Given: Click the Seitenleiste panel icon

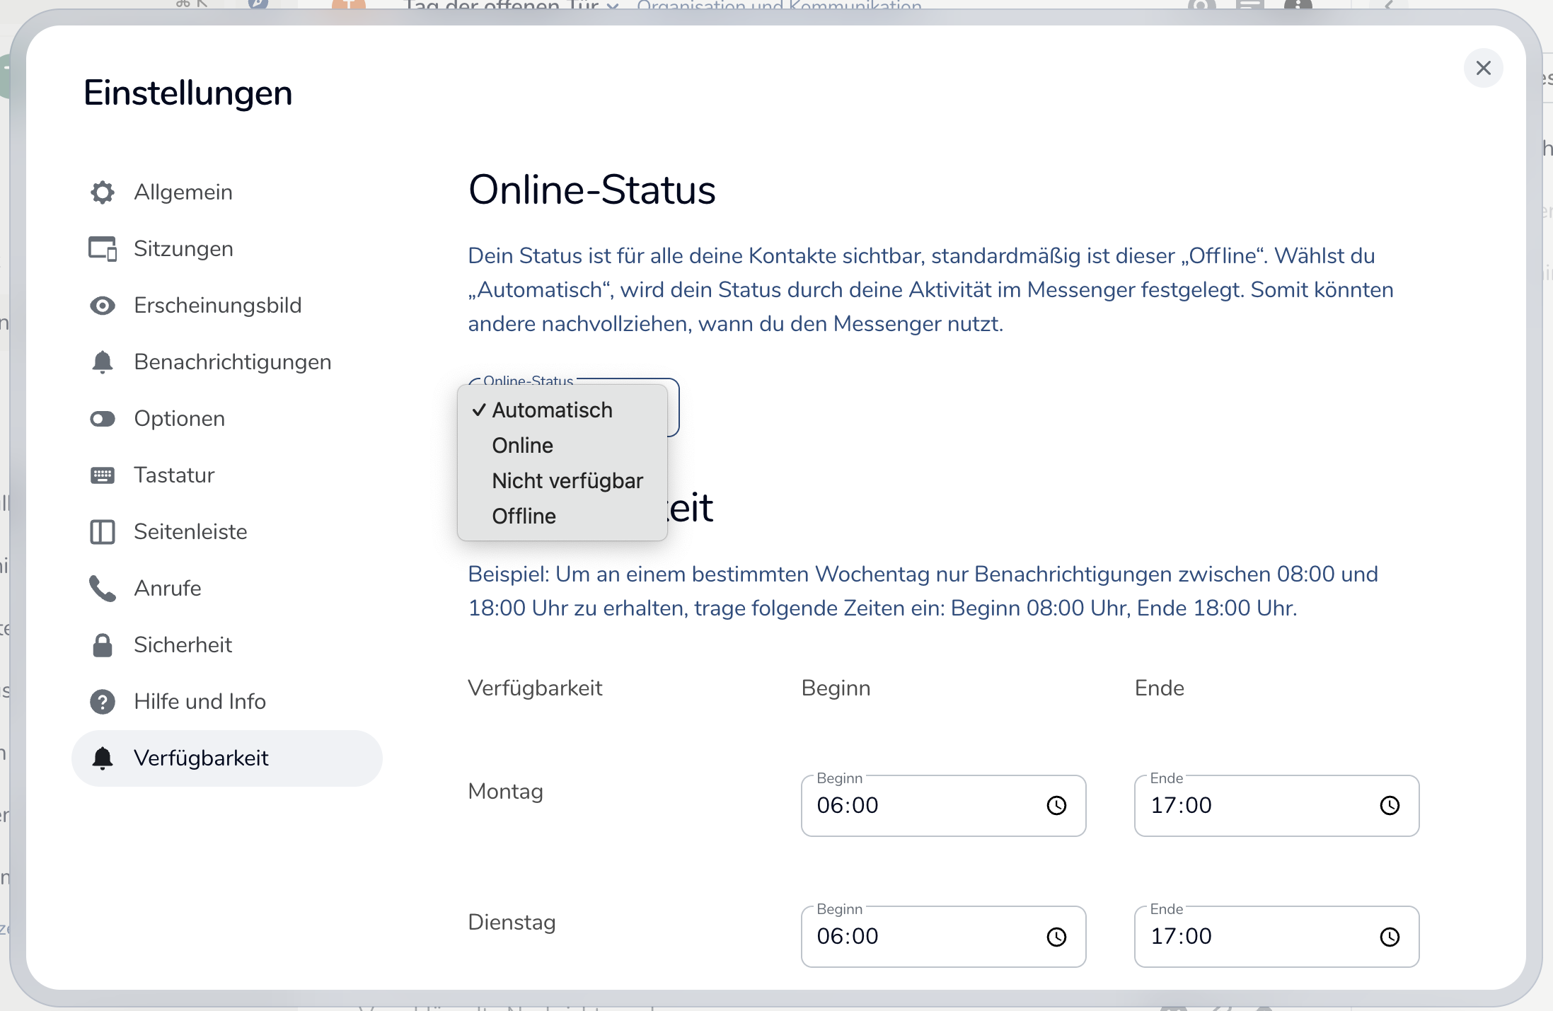Looking at the screenshot, I should (103, 532).
